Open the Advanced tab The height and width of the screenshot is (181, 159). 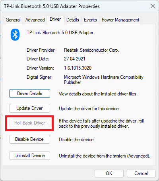click(35, 20)
